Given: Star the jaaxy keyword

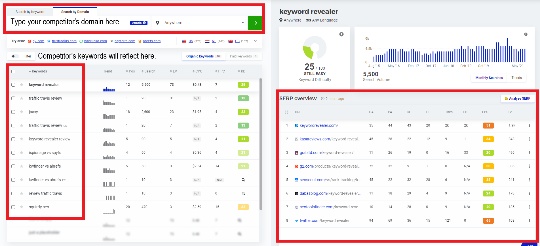Looking at the screenshot, I should pyautogui.click(x=22, y=112).
